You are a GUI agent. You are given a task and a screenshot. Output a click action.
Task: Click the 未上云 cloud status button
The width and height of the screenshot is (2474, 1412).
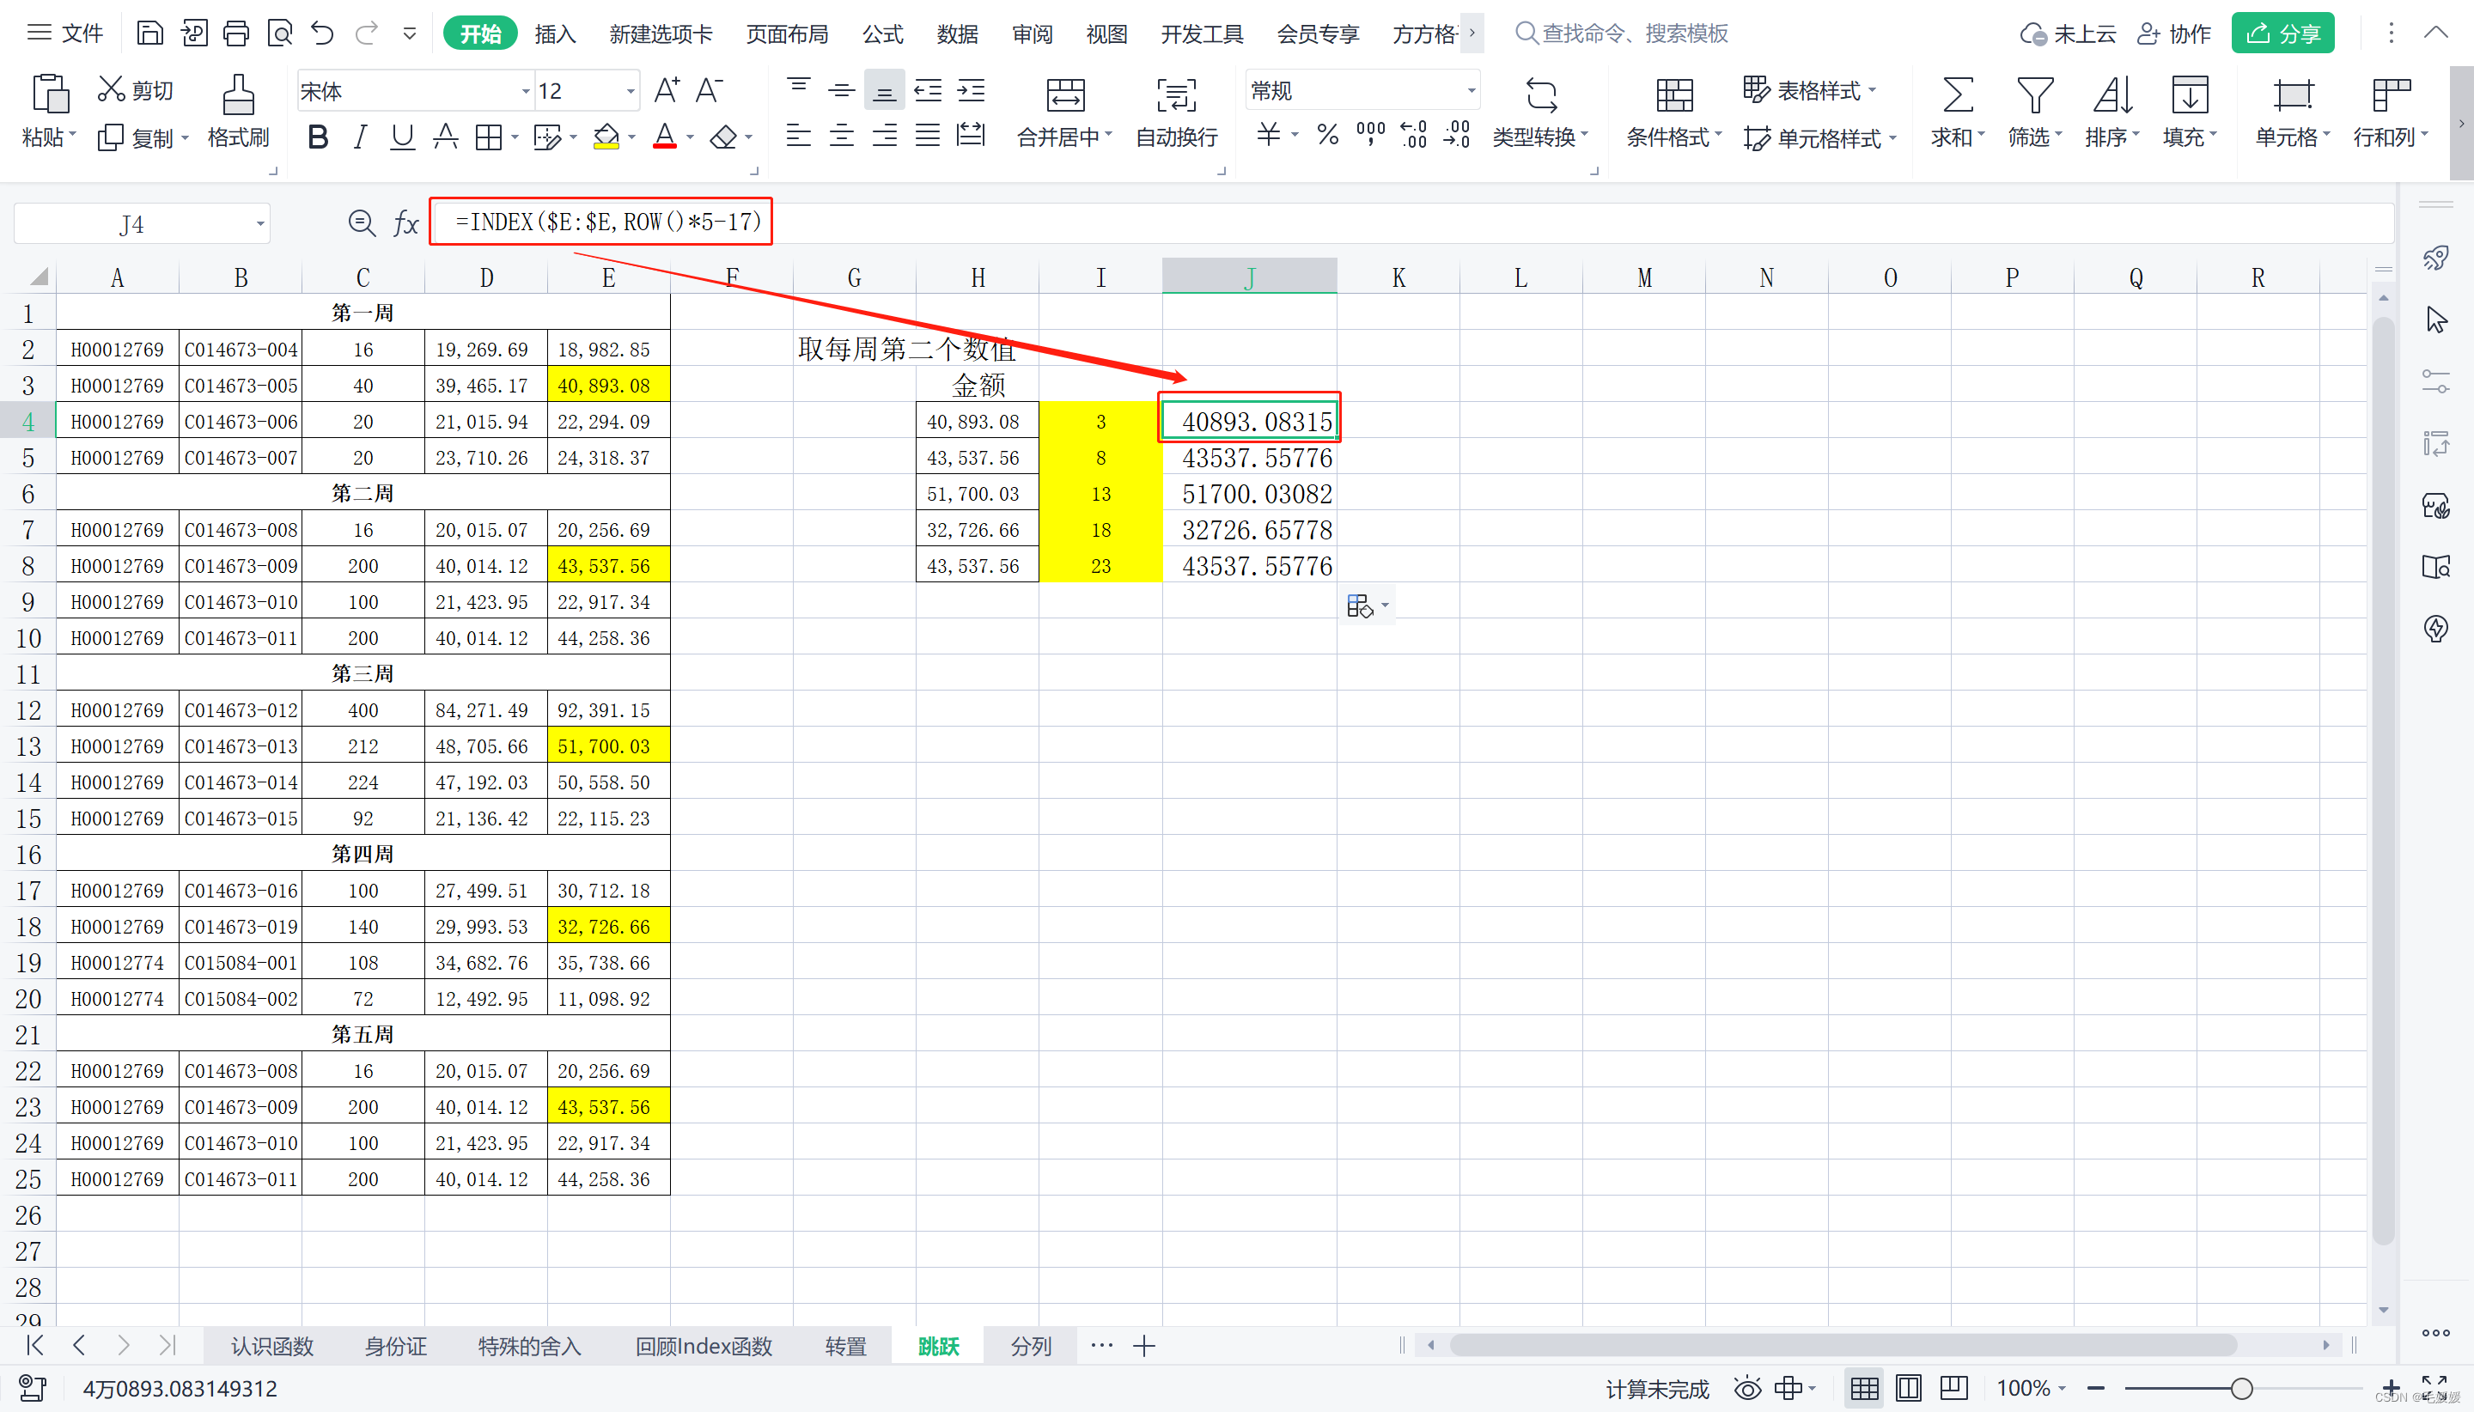point(2067,34)
